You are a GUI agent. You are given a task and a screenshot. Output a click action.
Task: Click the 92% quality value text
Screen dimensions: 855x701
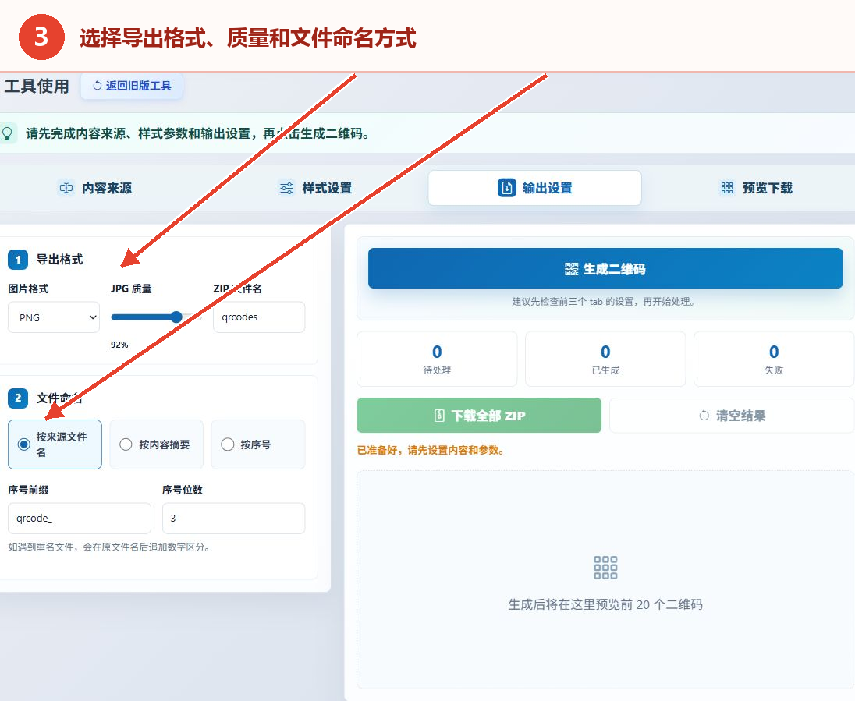119,345
